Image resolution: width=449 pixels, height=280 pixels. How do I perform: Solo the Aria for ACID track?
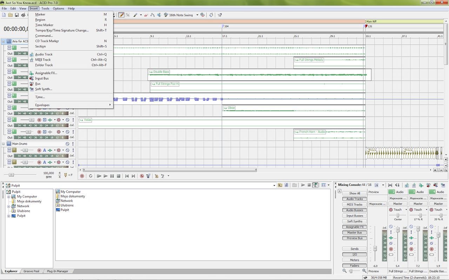point(73,41)
